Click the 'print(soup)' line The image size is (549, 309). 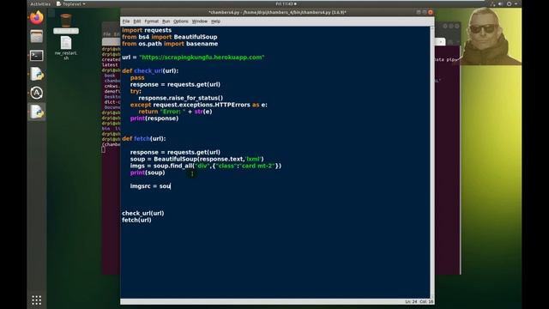[x=148, y=173]
